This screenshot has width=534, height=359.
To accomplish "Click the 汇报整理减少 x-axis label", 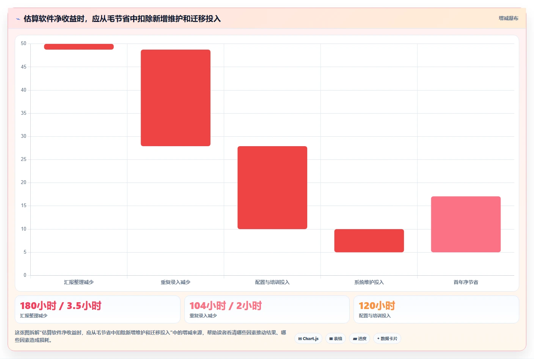I will [79, 282].
